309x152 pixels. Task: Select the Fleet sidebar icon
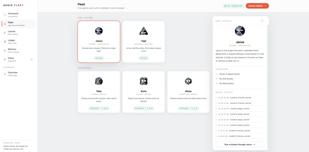coord(5,24)
